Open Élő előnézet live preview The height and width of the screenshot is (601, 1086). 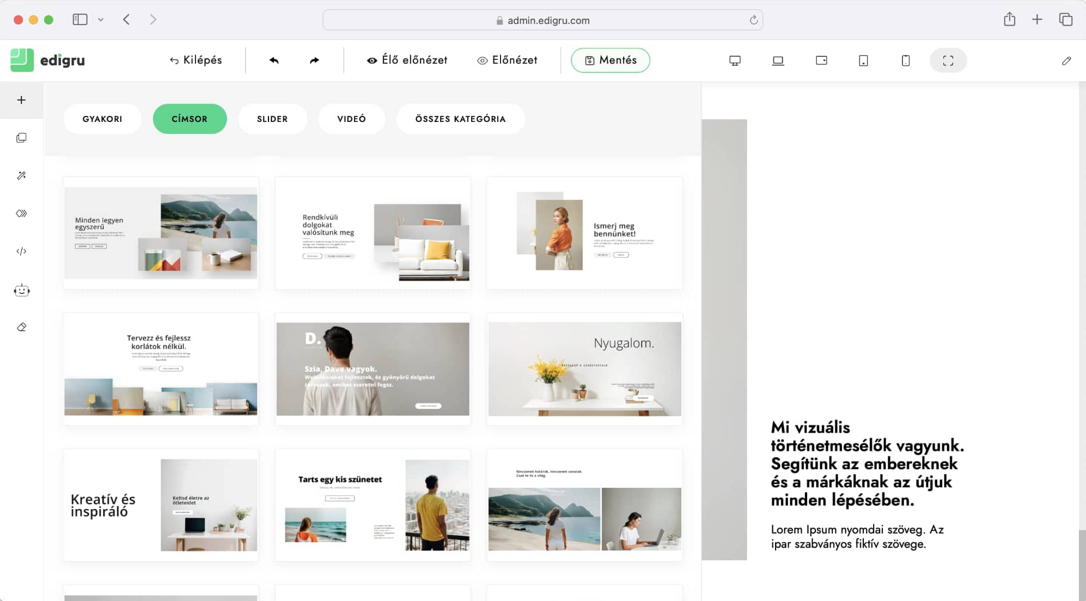(407, 60)
